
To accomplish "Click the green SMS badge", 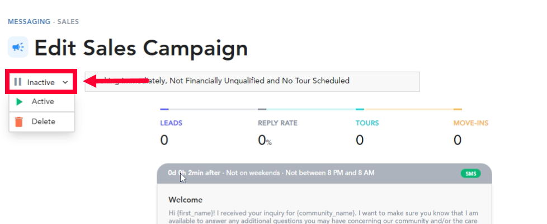I will click(470, 174).
